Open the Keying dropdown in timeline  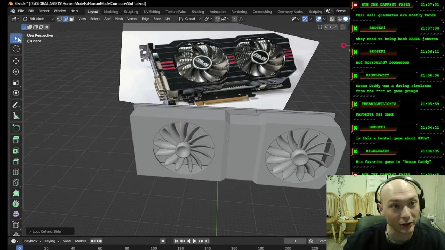pyautogui.click(x=51, y=241)
